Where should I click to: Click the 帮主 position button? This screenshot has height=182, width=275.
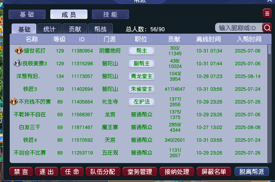(x=142, y=51)
